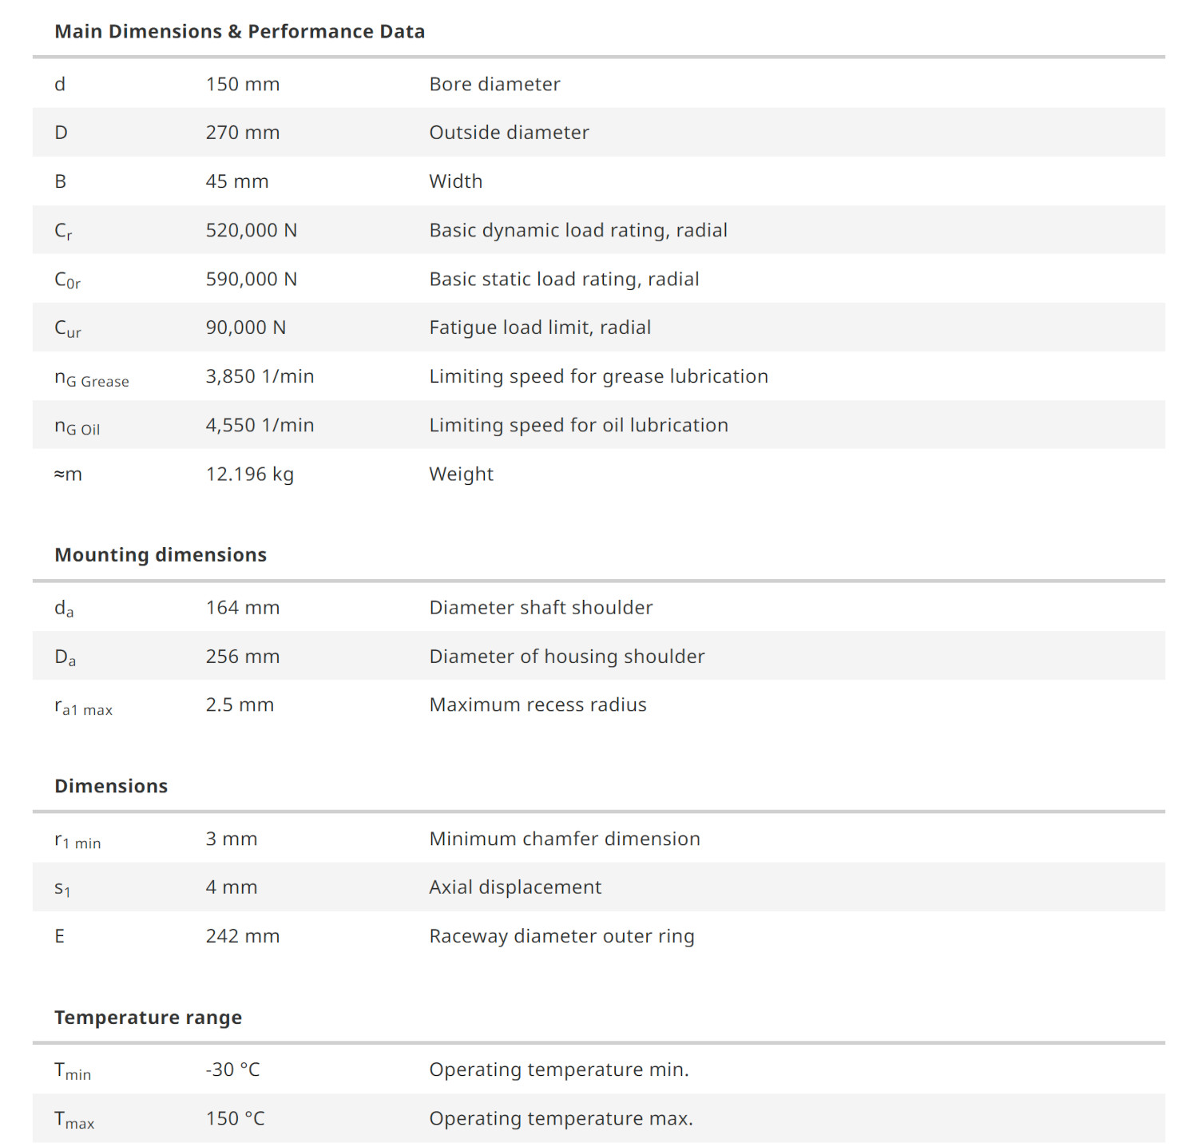Click the Fatigue load limit, radial text
Viewport: 1198px width, 1147px height.
coord(540,327)
